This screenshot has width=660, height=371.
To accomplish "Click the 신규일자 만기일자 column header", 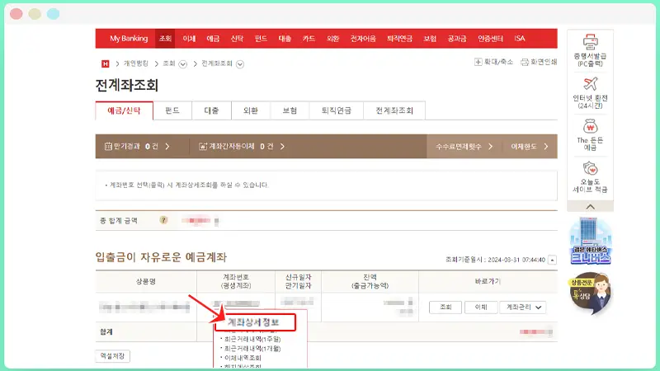I will [x=298, y=281].
